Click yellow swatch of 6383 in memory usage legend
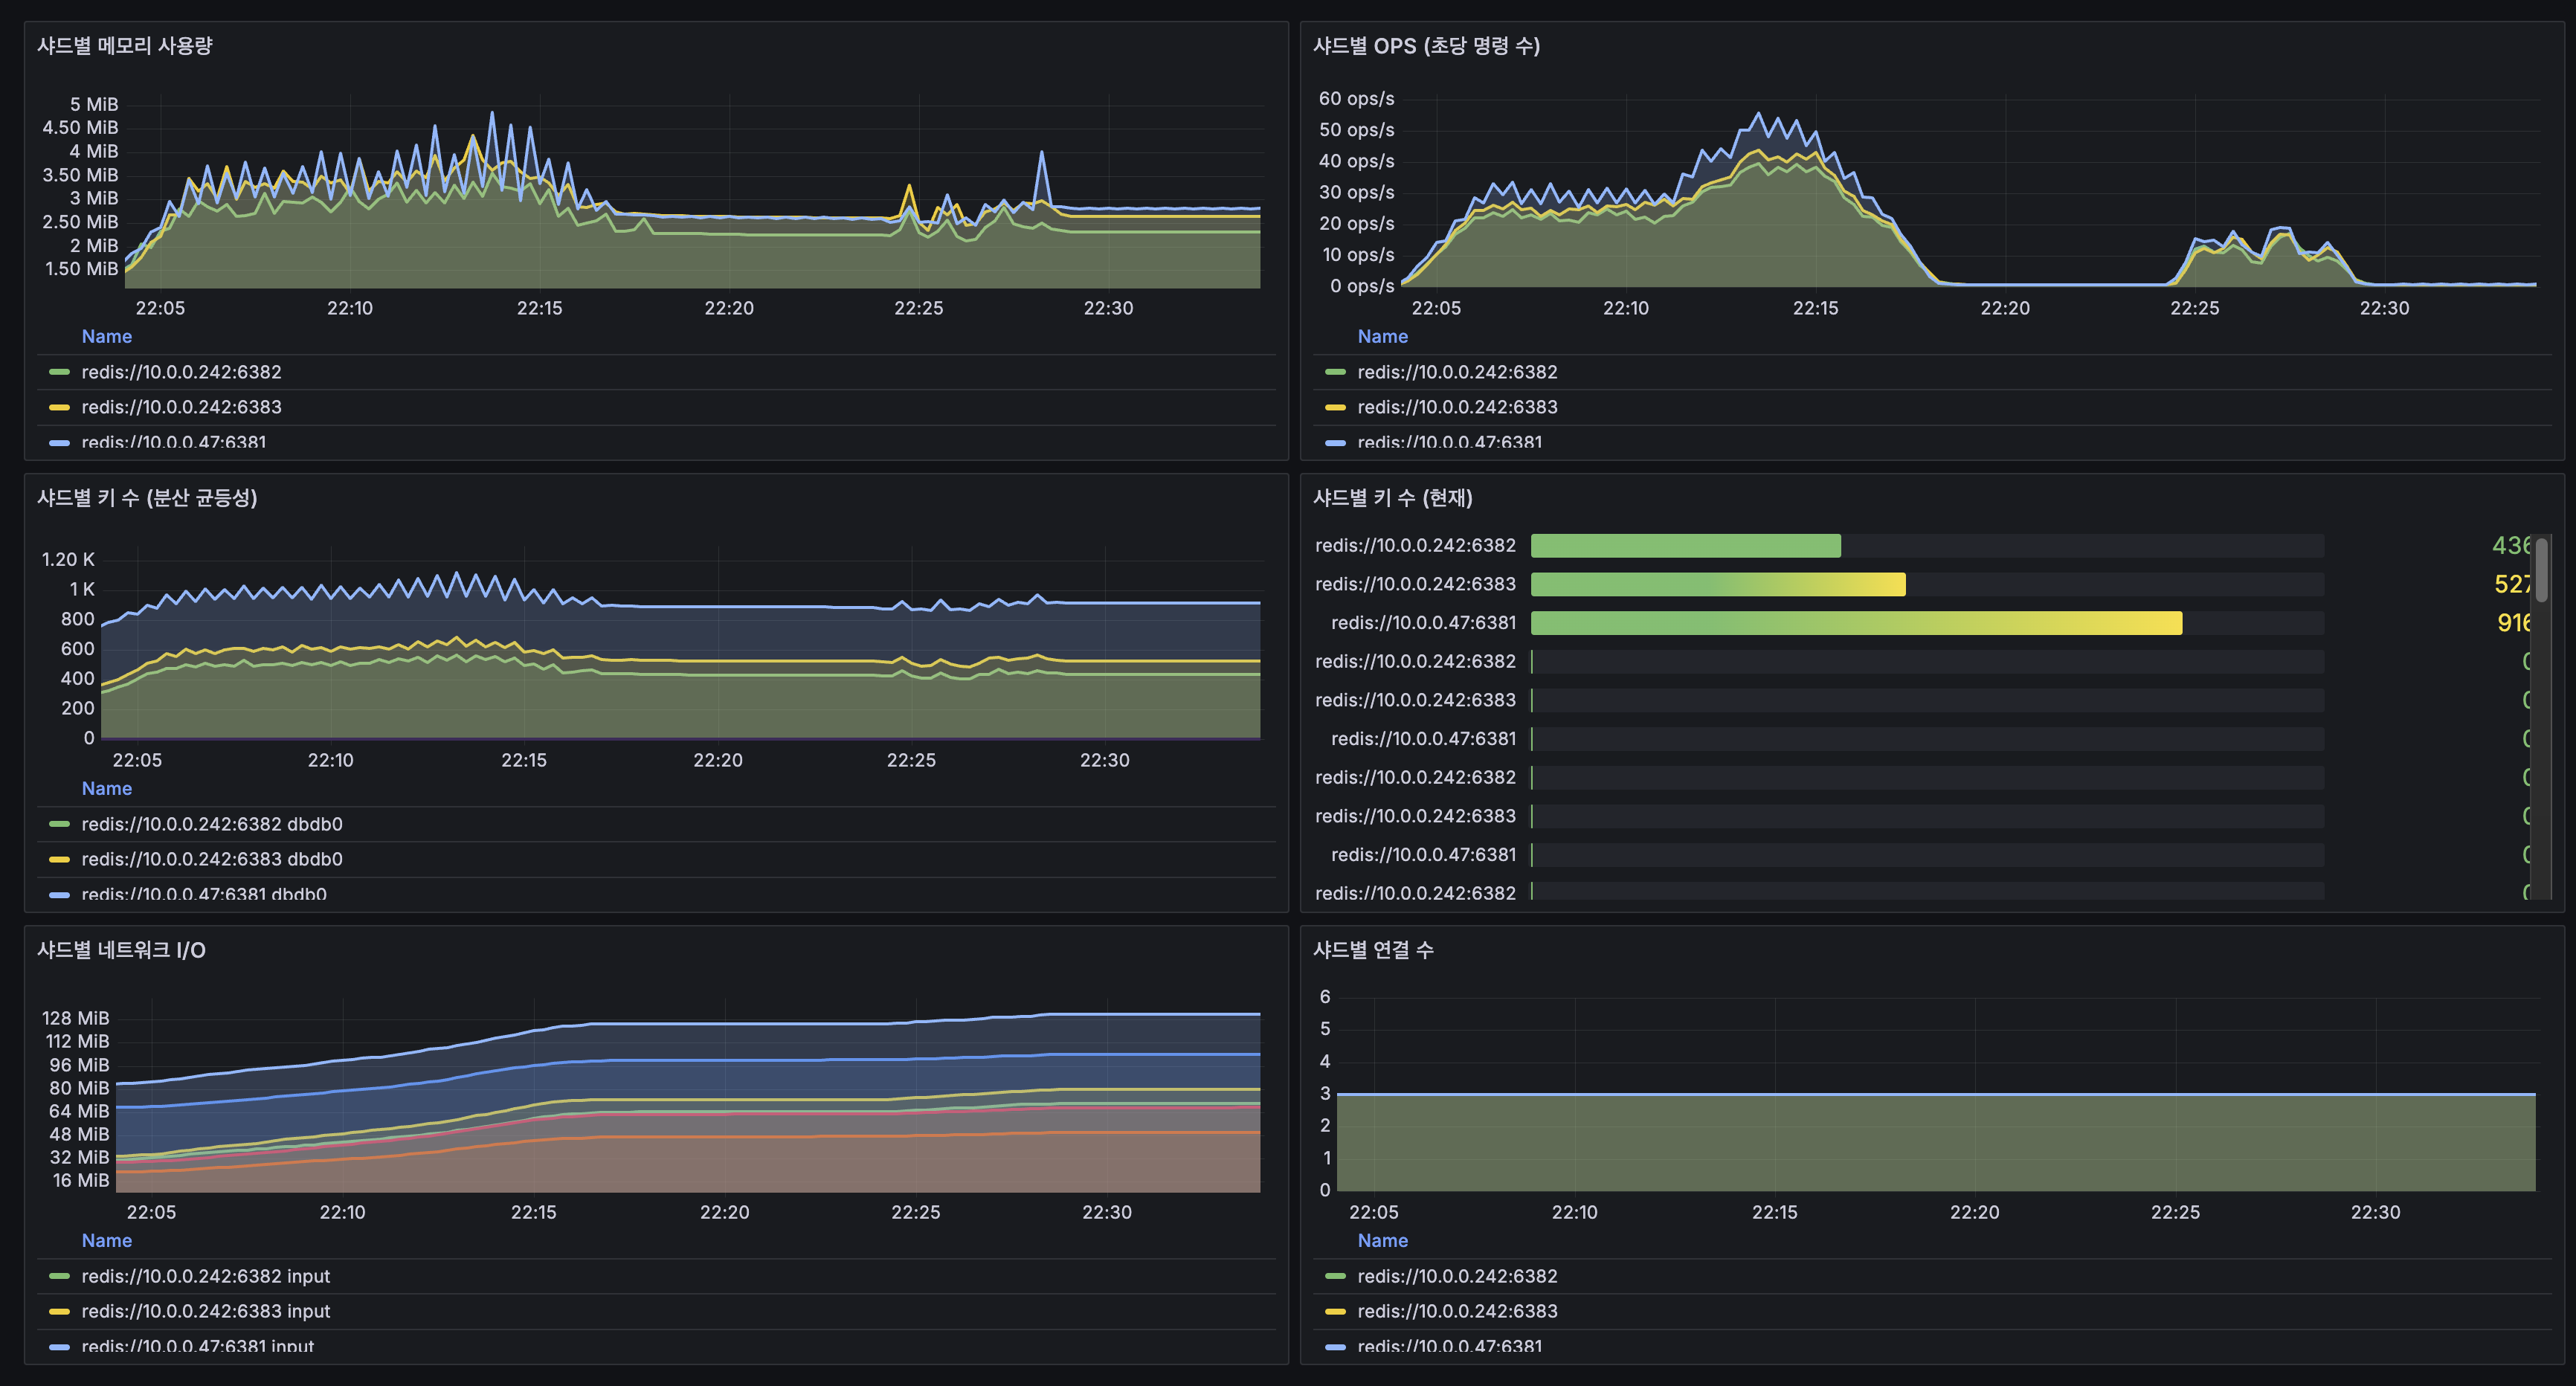This screenshot has height=1386, width=2576. point(59,407)
